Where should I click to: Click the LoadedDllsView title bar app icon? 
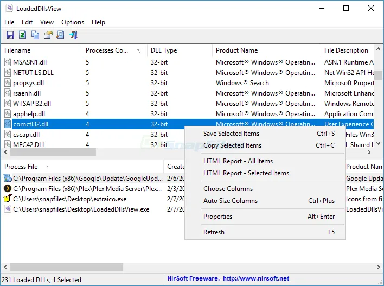(9, 8)
